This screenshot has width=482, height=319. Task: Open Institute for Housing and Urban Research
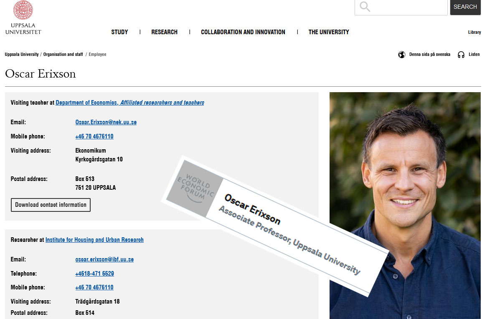click(x=94, y=240)
